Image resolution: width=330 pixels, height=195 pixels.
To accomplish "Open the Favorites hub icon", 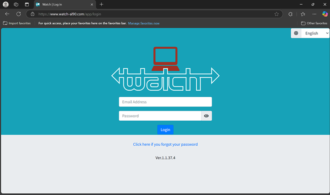I will coord(303,14).
